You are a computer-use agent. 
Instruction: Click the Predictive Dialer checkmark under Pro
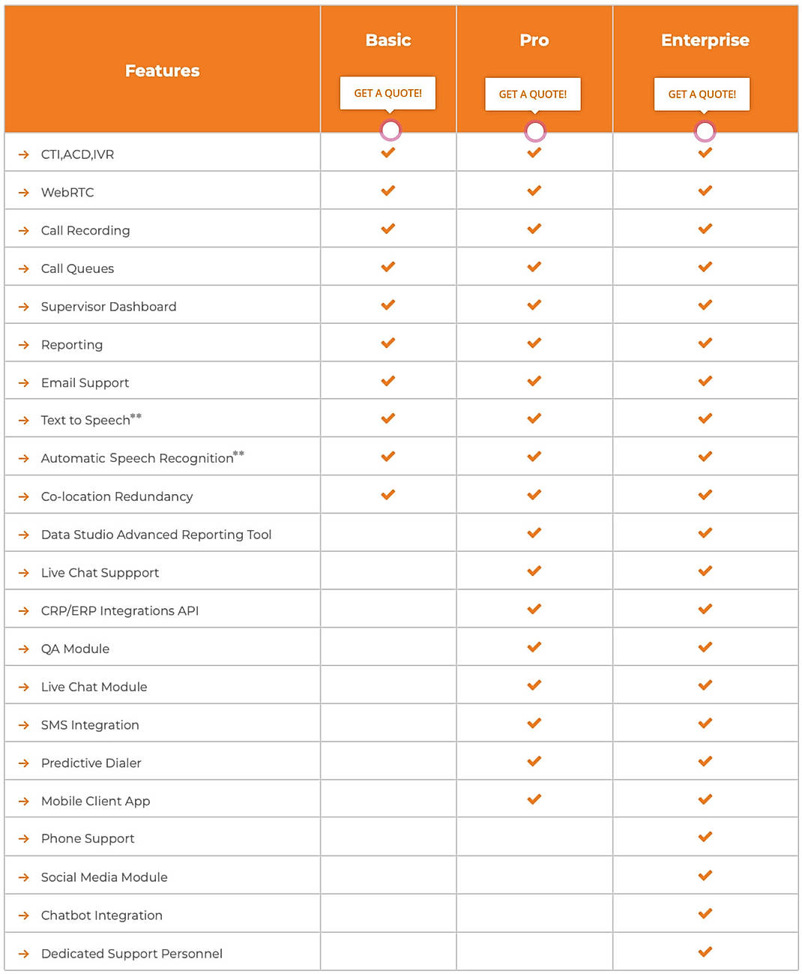click(534, 760)
